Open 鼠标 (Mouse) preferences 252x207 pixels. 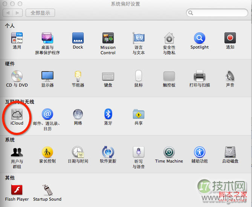[x=139, y=76]
